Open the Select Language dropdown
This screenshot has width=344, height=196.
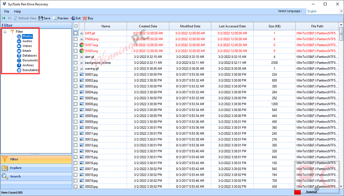[325, 11]
